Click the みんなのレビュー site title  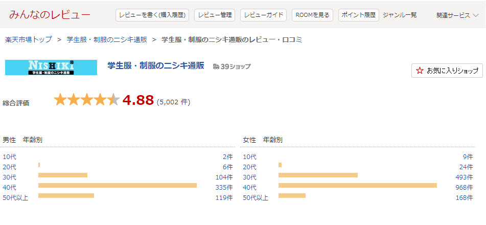click(50, 15)
